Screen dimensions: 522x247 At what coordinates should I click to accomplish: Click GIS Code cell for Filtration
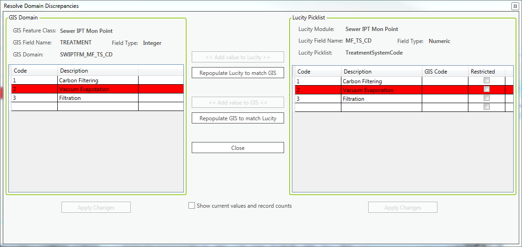coord(445,99)
